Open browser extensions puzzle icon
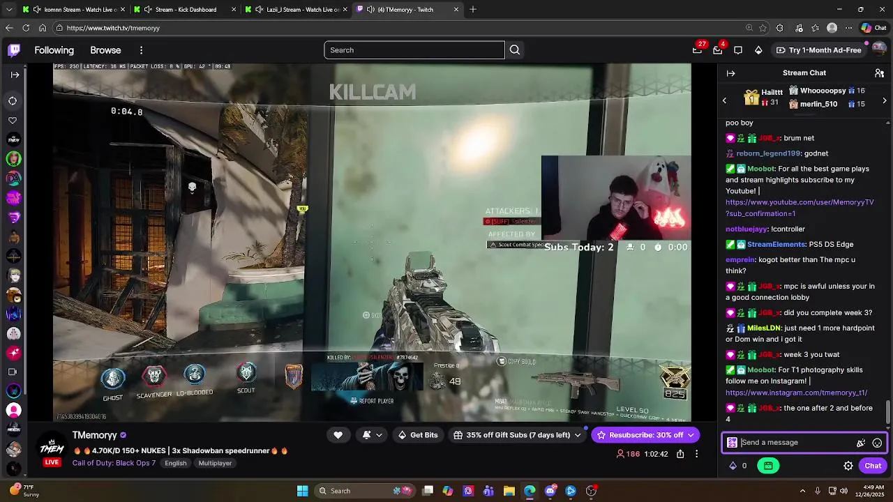This screenshot has height=502, width=893. tap(780, 28)
